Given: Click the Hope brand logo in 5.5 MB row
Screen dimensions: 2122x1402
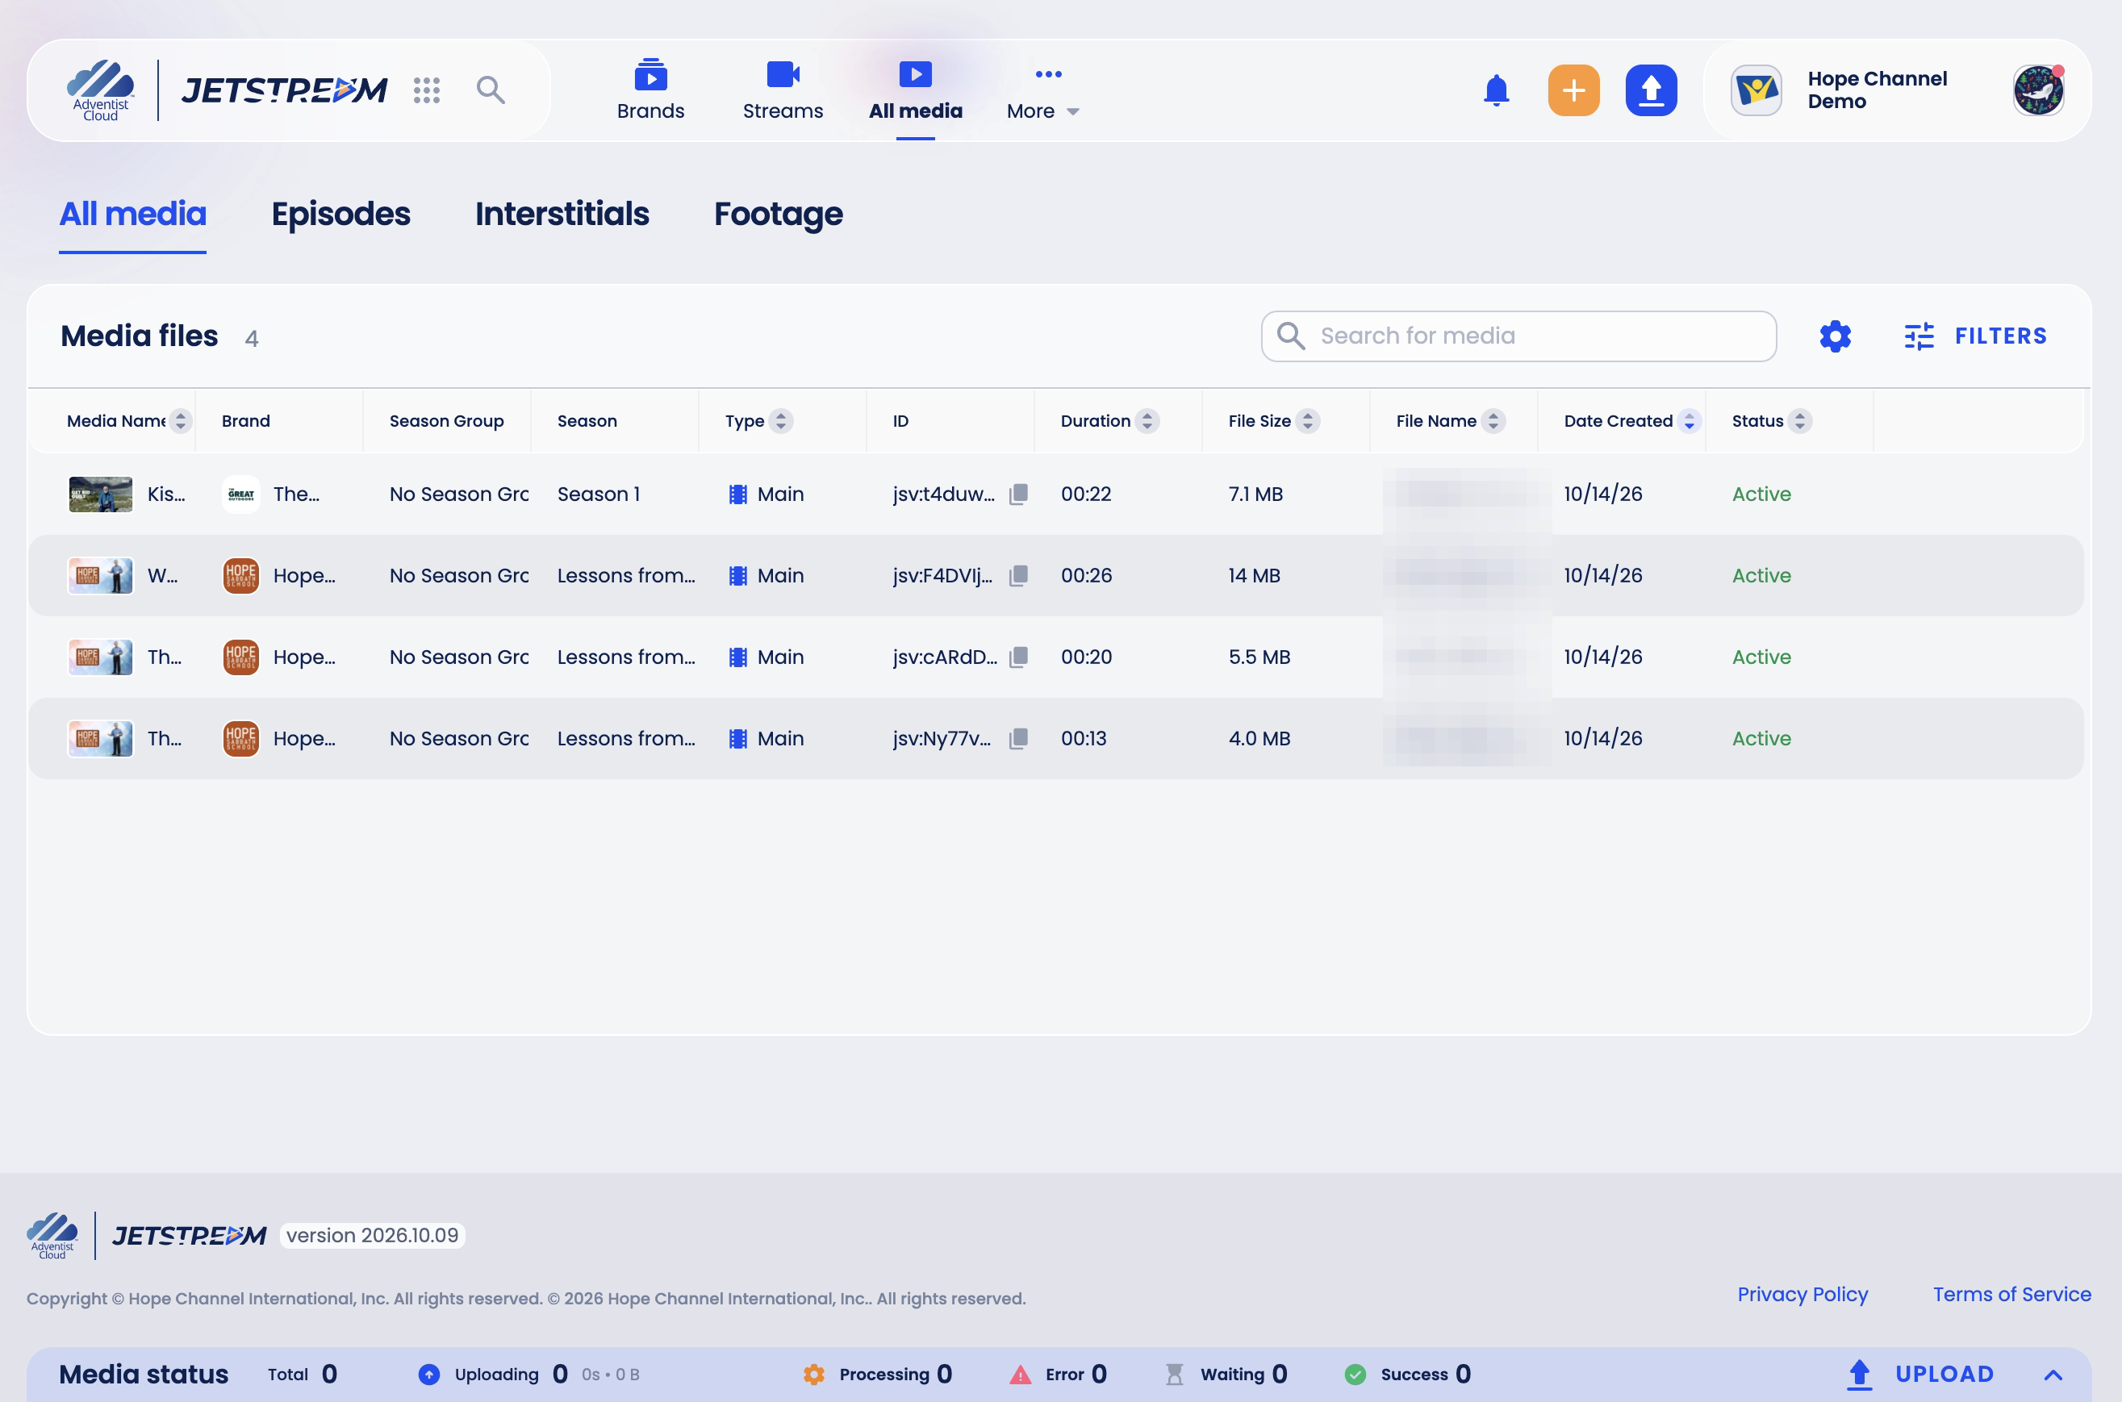Looking at the screenshot, I should (x=240, y=657).
